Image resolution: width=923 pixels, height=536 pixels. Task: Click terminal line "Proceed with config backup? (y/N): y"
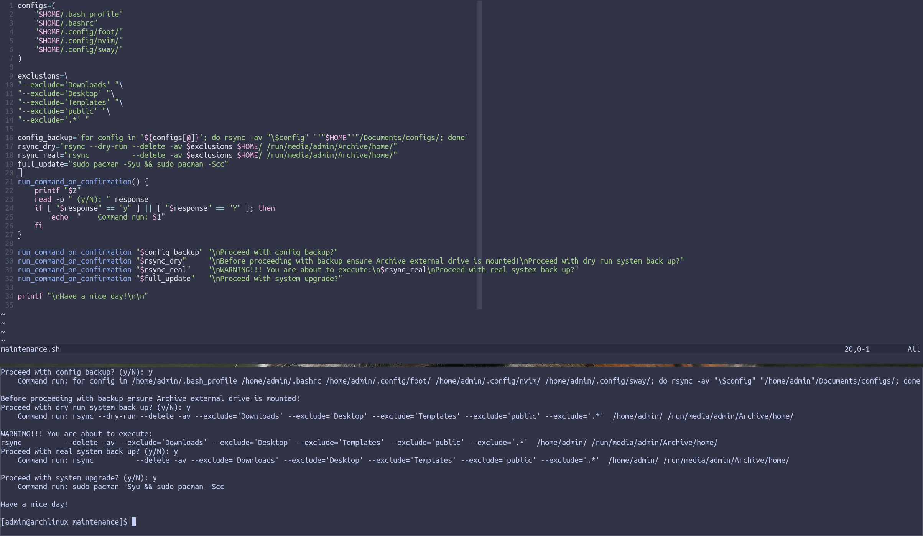pos(77,372)
